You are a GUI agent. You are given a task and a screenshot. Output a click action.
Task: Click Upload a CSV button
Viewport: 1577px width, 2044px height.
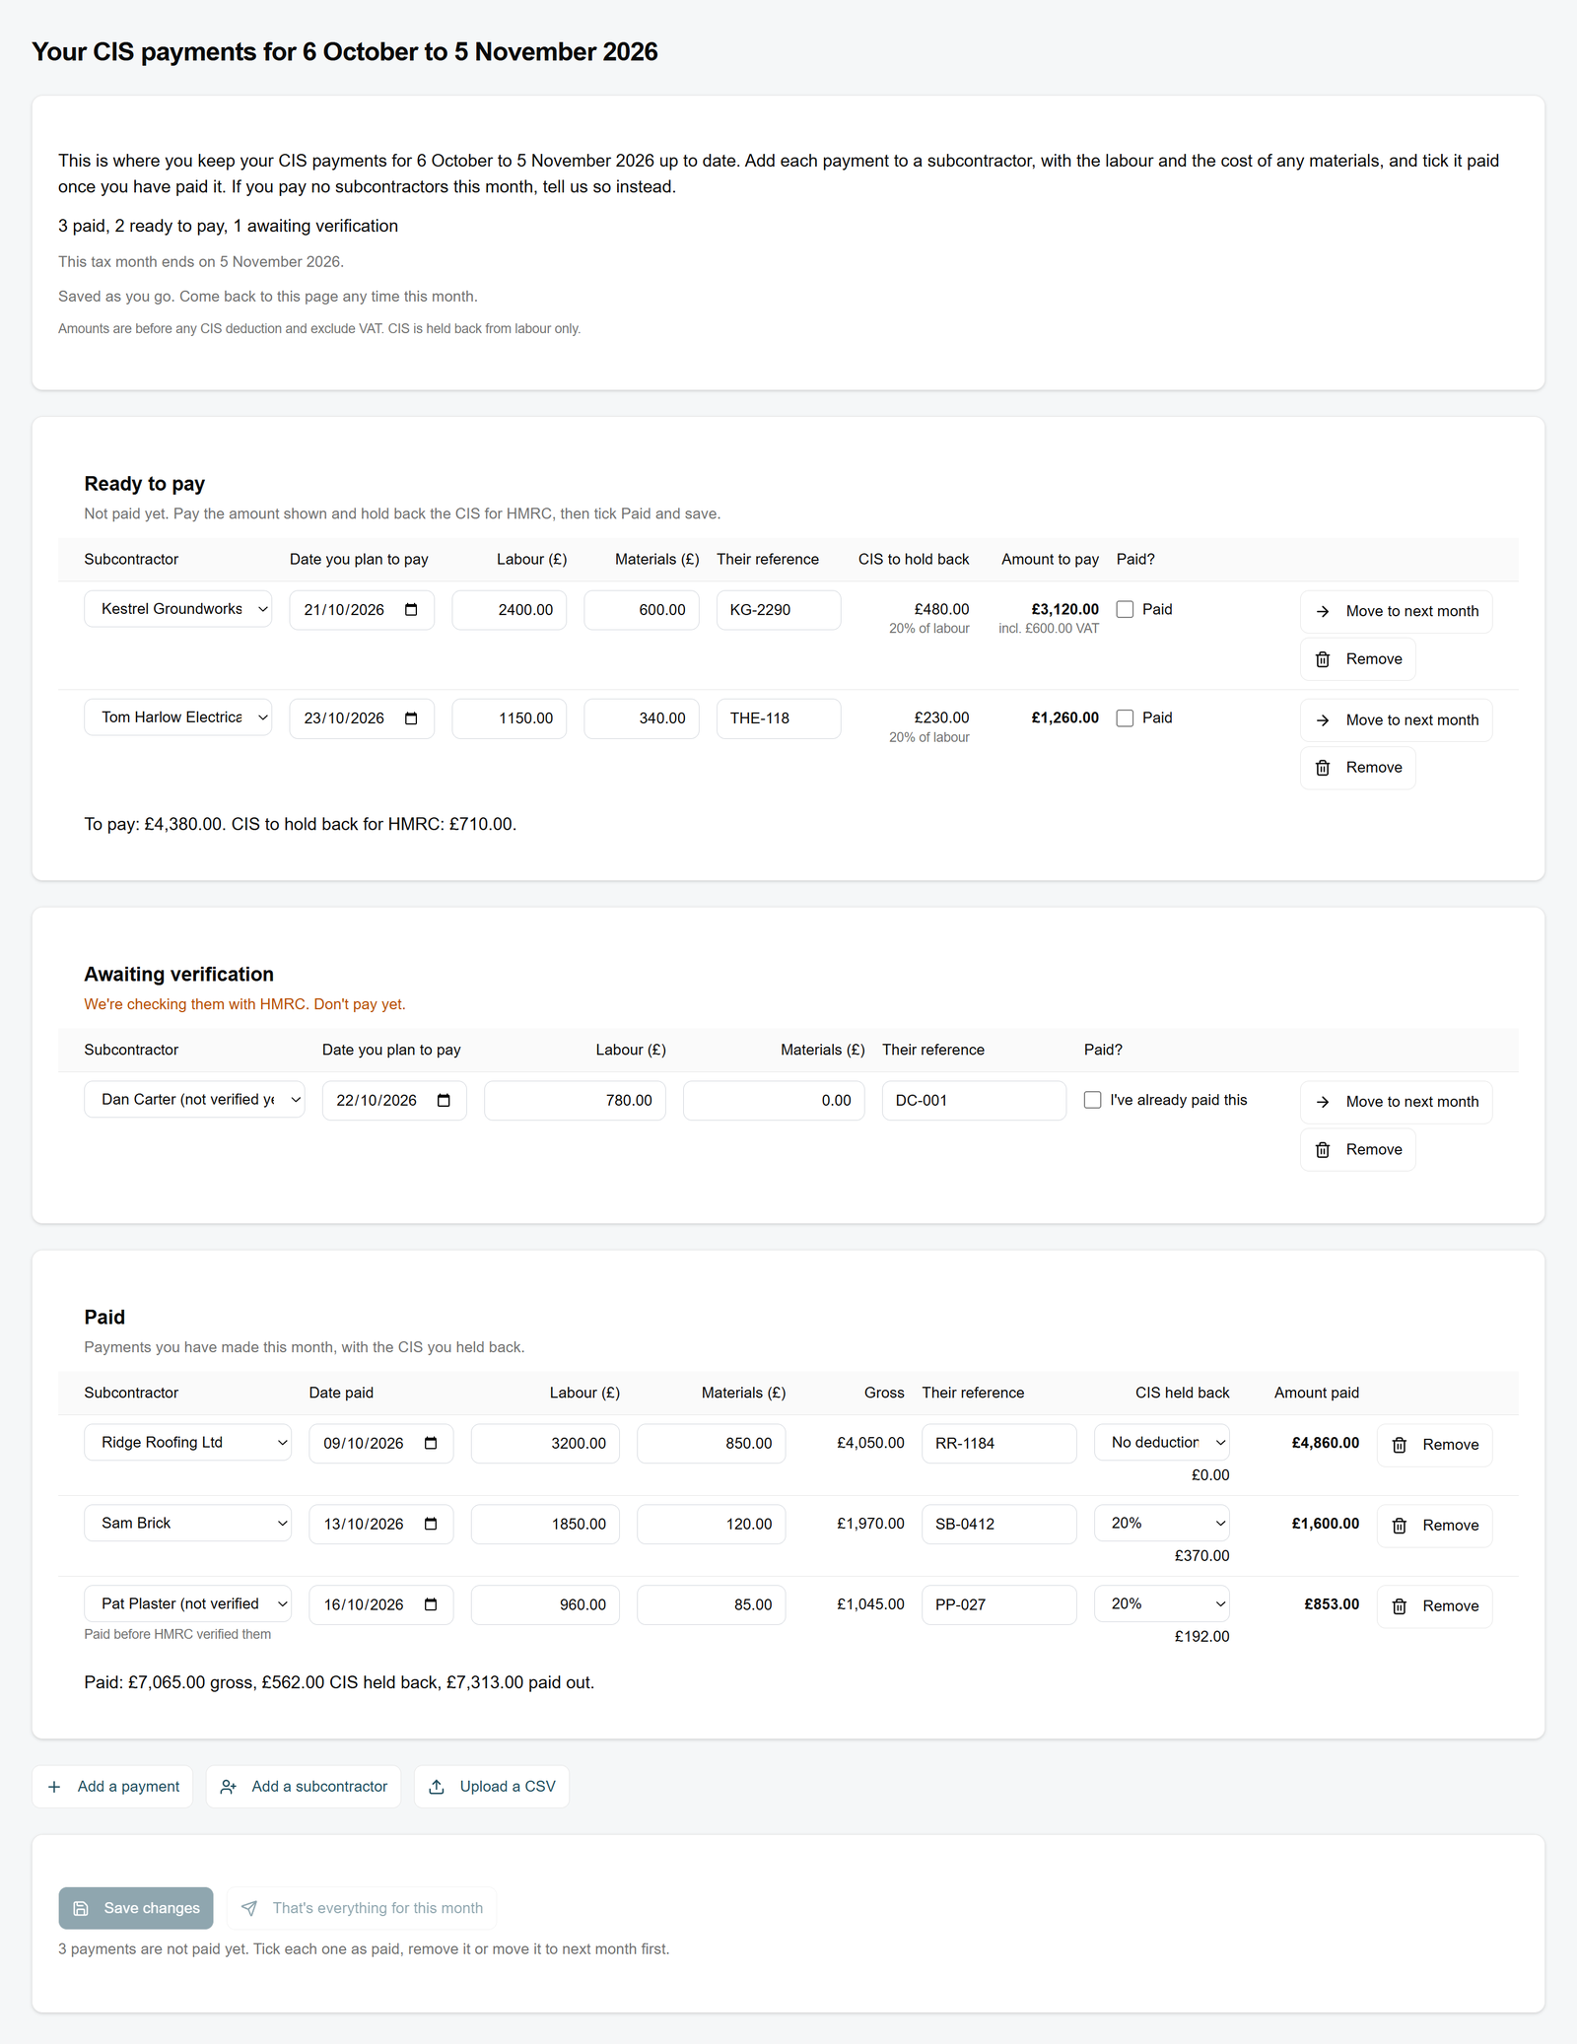click(x=492, y=1787)
